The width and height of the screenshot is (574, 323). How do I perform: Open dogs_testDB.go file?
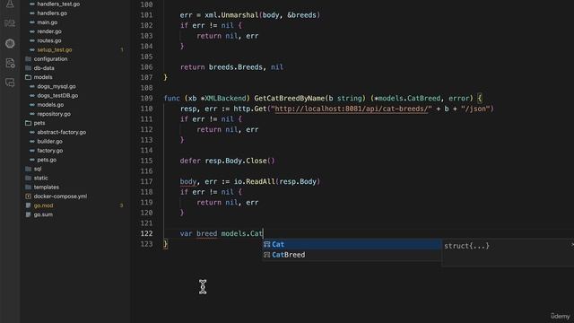tap(57, 96)
